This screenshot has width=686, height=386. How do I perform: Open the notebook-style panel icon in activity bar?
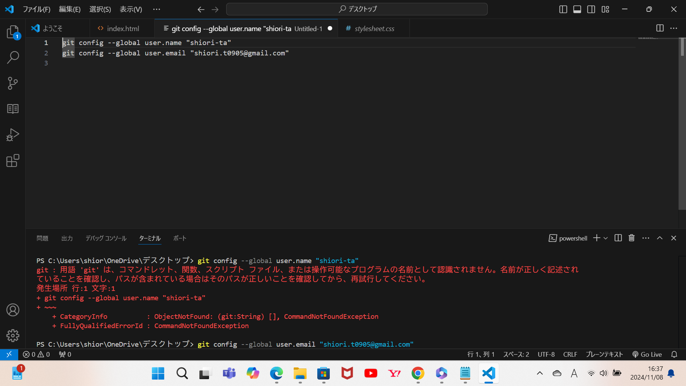13,109
